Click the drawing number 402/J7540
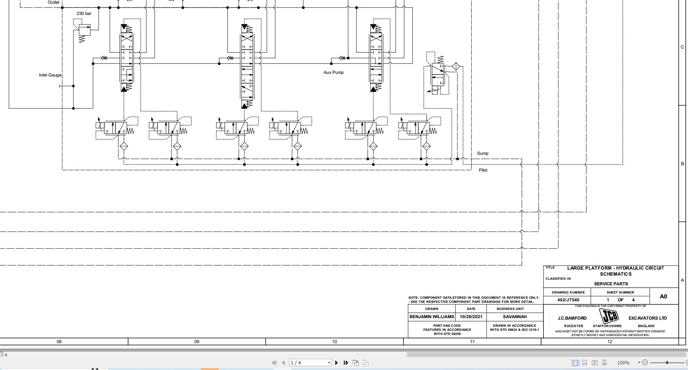The image size is (688, 370). tap(568, 300)
